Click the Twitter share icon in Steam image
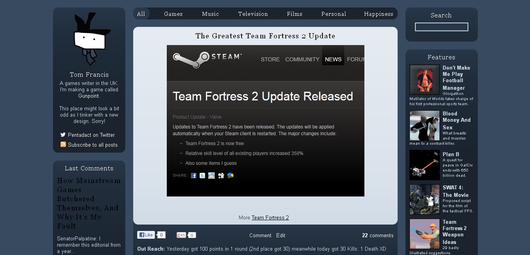The height and width of the screenshot is (255, 530). pyautogui.click(x=202, y=176)
